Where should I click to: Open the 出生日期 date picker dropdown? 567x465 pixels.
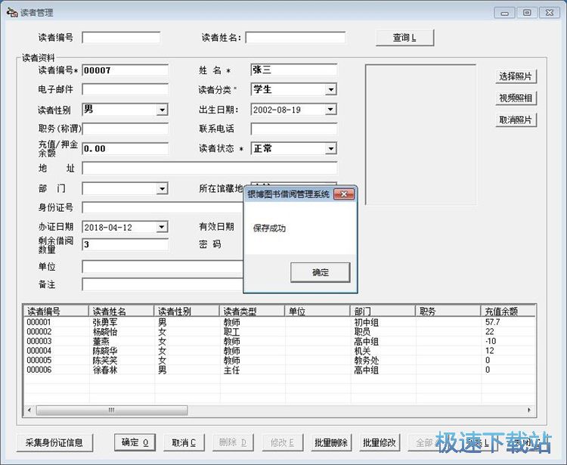click(x=330, y=109)
